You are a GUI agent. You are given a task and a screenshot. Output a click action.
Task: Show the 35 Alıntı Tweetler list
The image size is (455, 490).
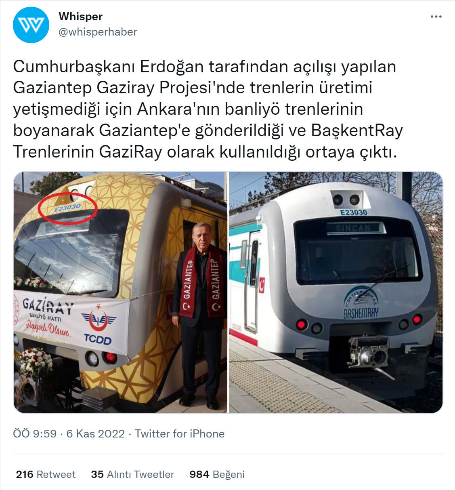coord(132,474)
